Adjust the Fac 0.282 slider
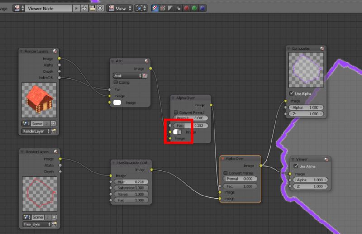Viewport: 362px width, 234px height. (x=191, y=125)
